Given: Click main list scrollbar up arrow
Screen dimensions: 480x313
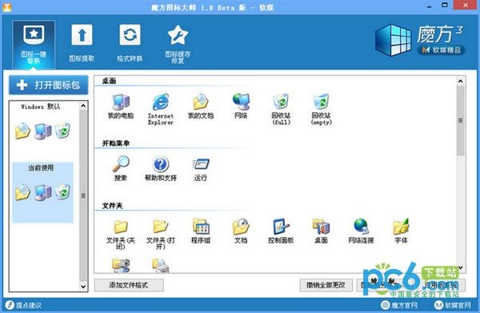Looking at the screenshot, I should (461, 81).
